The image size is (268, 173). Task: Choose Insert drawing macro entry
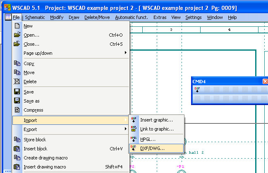point(71,167)
